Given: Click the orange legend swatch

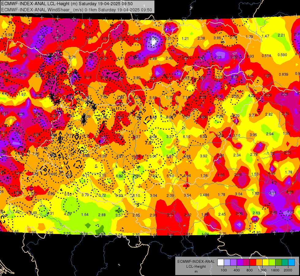Looking at the screenshot, I should pos(259,263).
